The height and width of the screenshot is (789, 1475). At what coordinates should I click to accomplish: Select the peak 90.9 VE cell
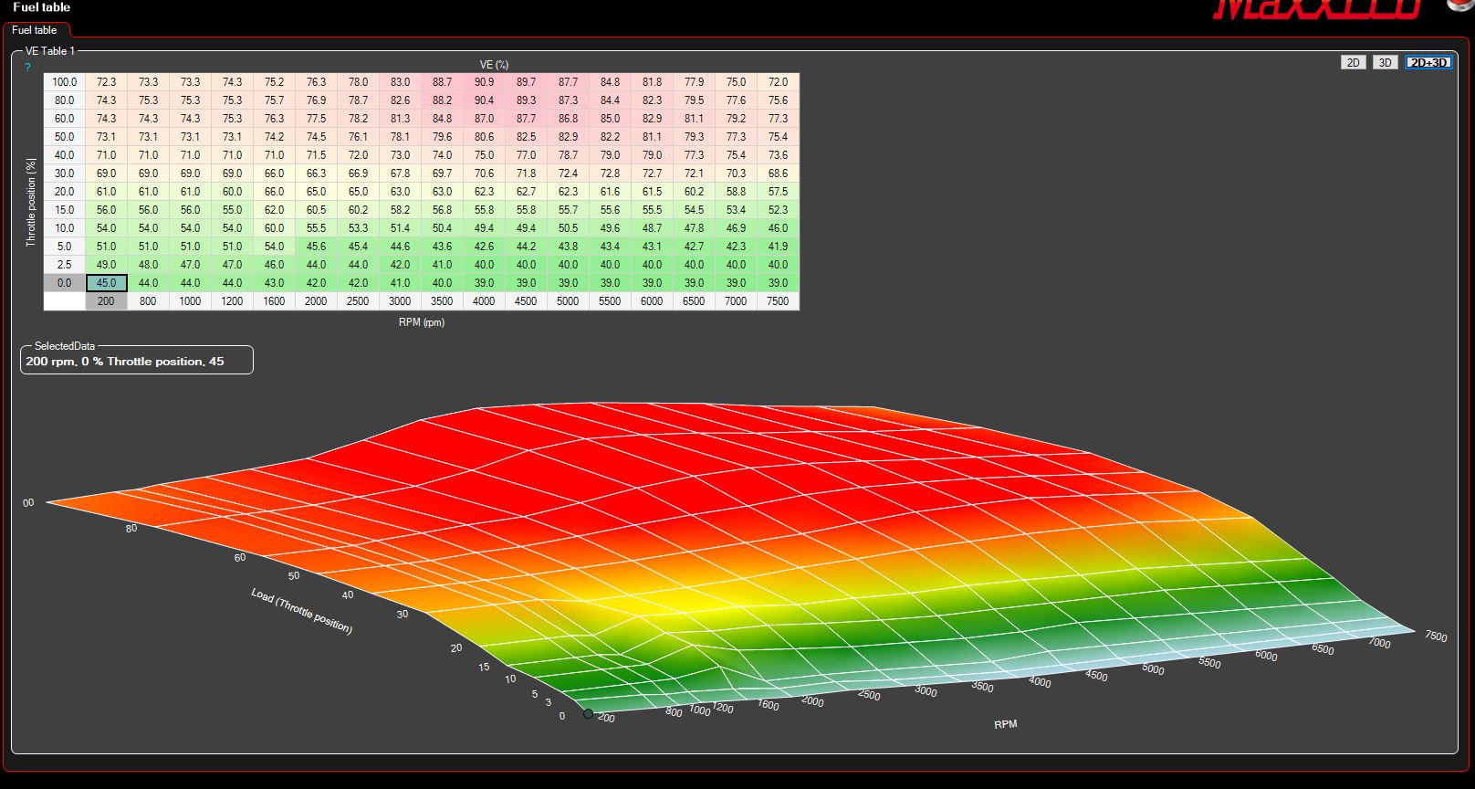point(484,82)
